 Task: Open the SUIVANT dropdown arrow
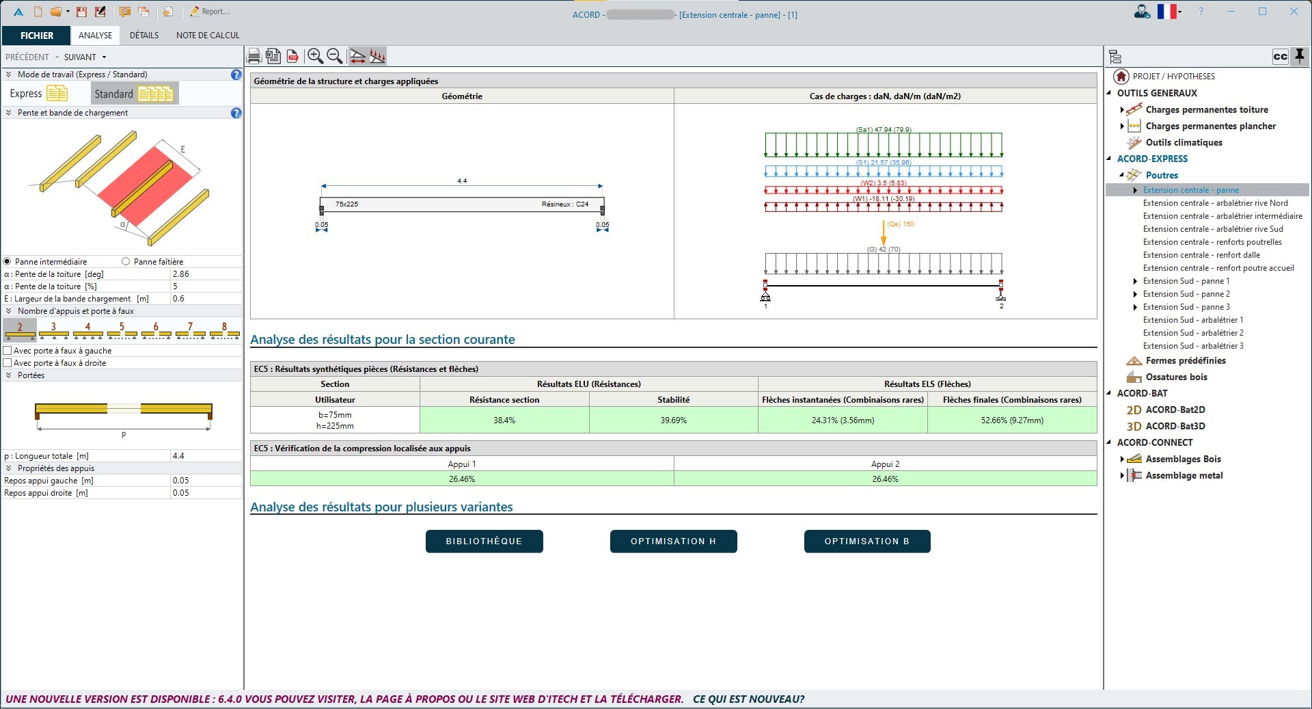click(104, 57)
